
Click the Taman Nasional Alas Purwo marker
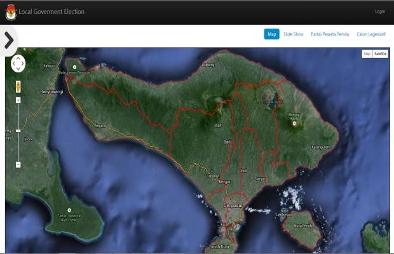tap(69, 210)
